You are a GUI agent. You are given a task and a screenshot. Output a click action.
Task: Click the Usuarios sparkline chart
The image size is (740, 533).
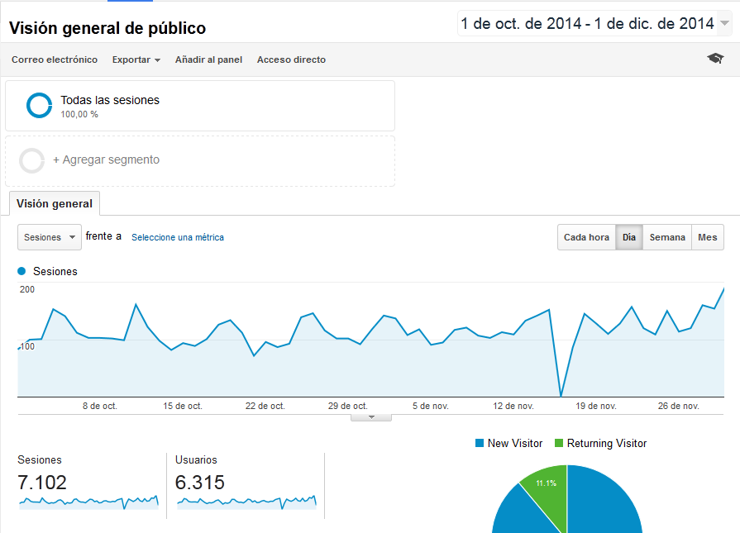click(x=246, y=502)
